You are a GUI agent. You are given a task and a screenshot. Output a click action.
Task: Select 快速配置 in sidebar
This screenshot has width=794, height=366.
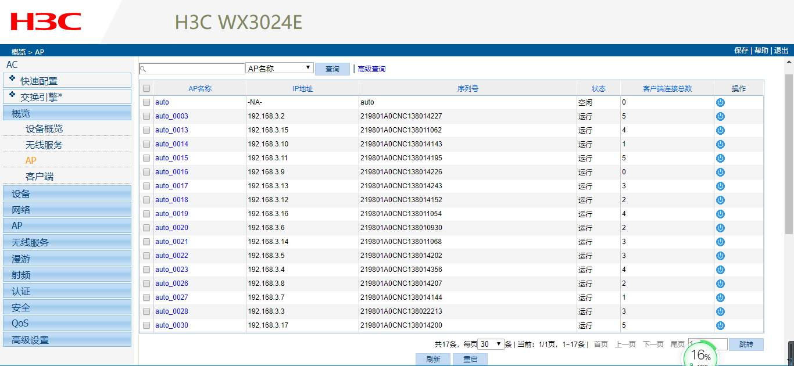coord(67,80)
